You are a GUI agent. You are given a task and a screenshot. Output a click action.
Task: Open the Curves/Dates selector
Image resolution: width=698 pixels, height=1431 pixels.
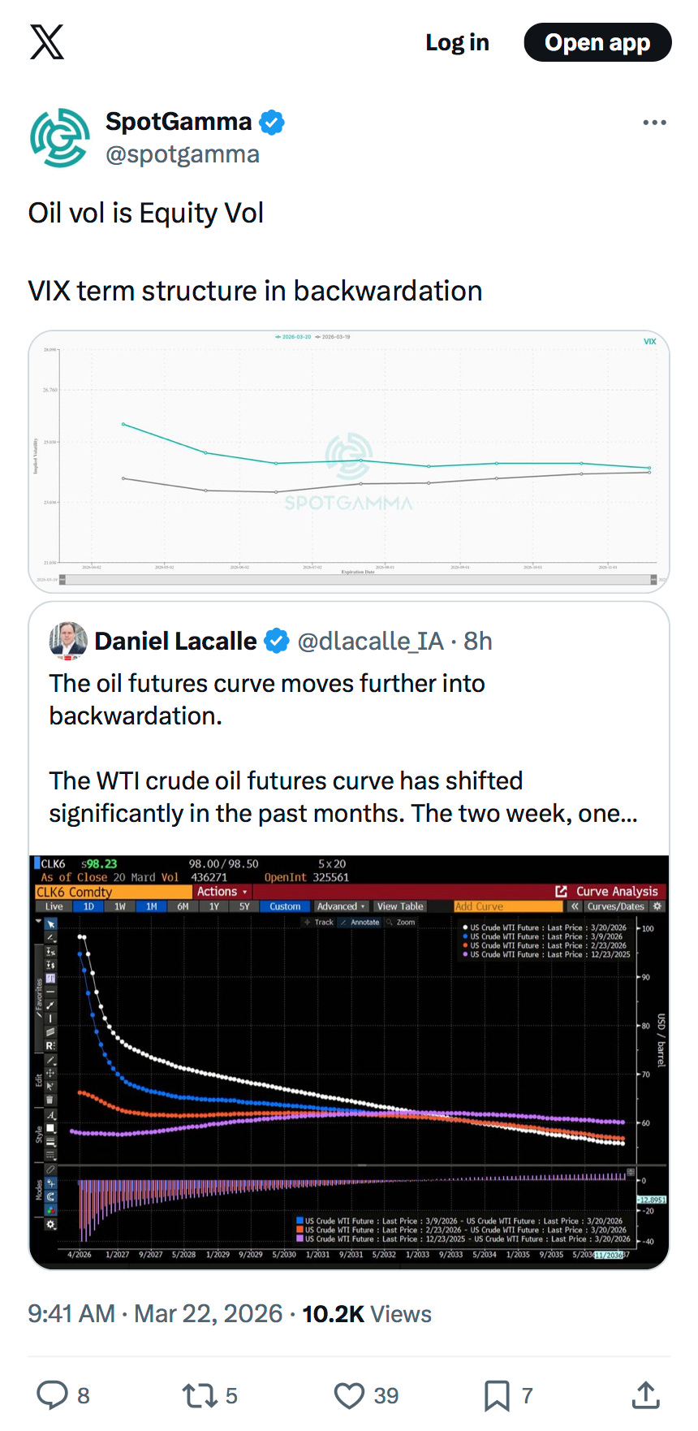(x=616, y=906)
